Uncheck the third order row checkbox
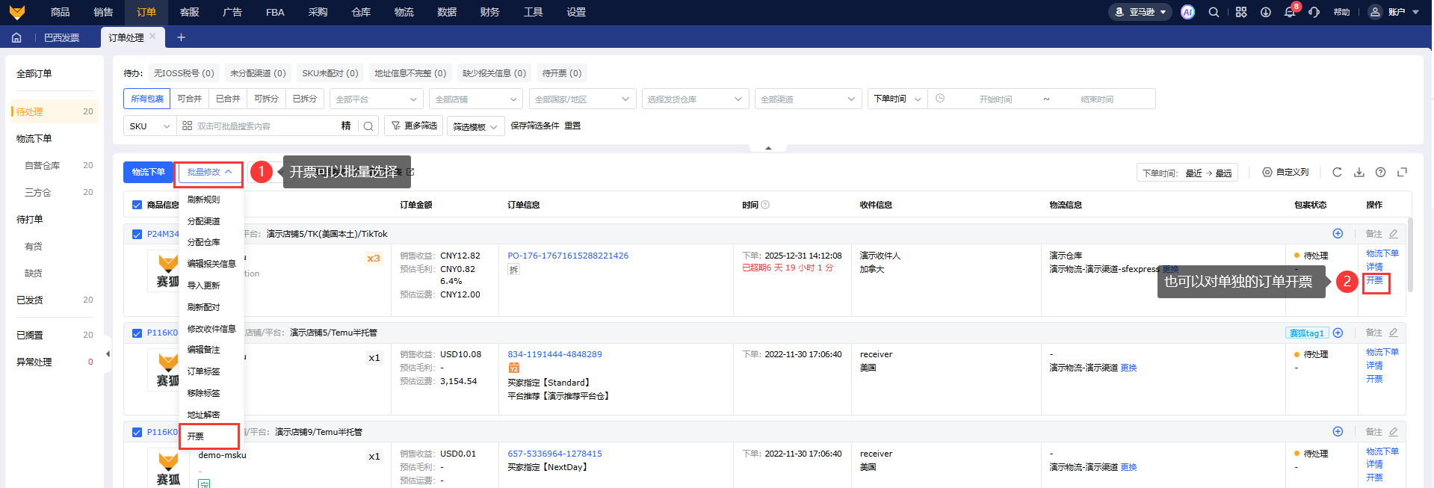 tap(137, 432)
